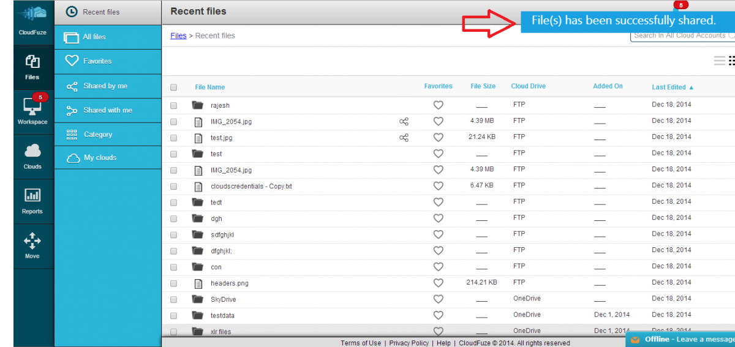Screen dimensions: 735x347
Task: Open the Favorites menu item
Action: (x=108, y=61)
